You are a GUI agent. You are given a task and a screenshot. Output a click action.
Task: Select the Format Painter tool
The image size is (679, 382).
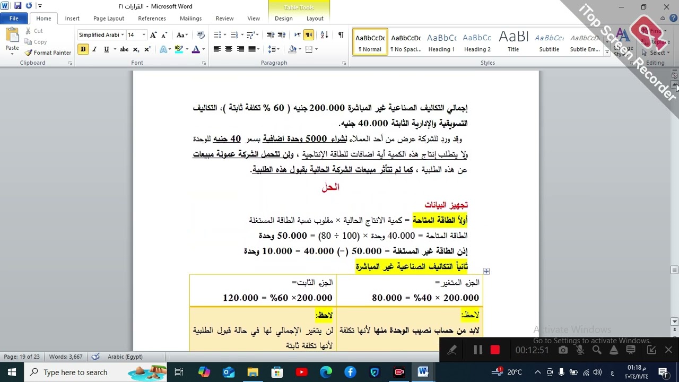click(48, 53)
